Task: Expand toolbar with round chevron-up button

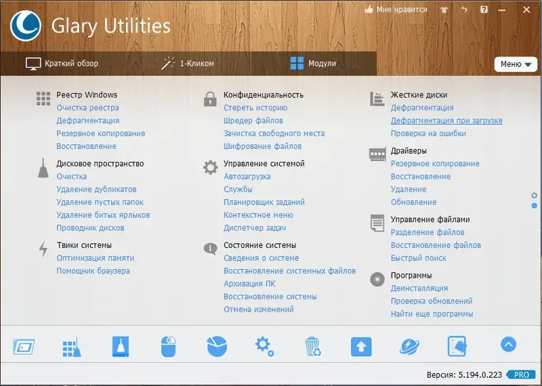Action: (x=508, y=345)
